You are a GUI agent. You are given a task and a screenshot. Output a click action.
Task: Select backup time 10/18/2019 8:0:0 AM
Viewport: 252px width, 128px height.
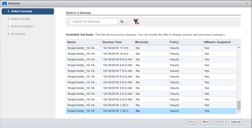tap(117, 65)
